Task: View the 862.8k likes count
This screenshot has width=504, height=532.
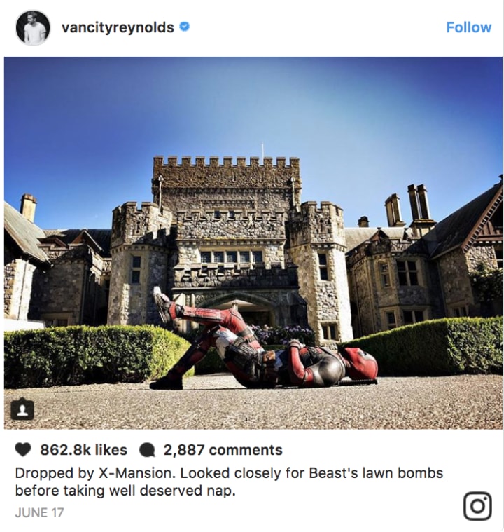Action: 83,450
